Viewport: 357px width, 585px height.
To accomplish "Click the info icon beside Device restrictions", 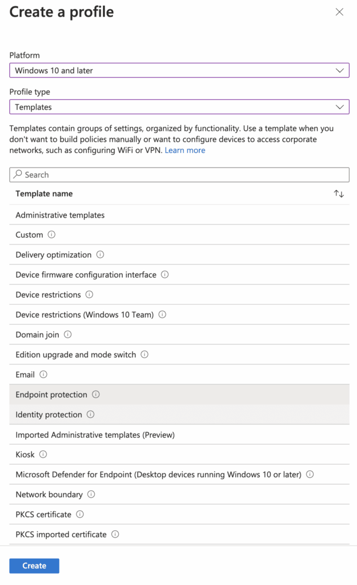I will coord(90,295).
